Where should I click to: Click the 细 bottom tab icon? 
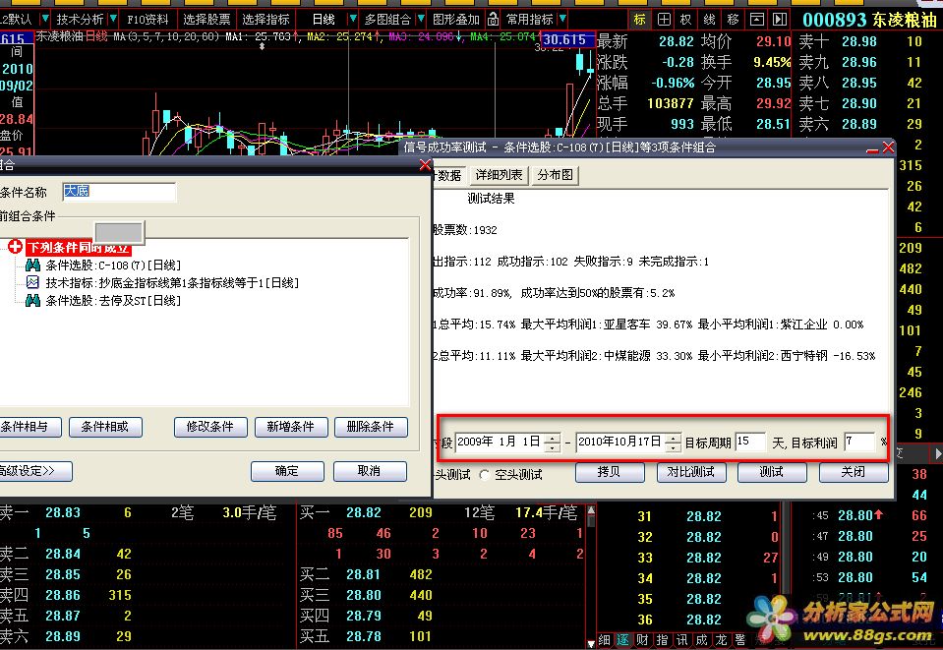(605, 640)
